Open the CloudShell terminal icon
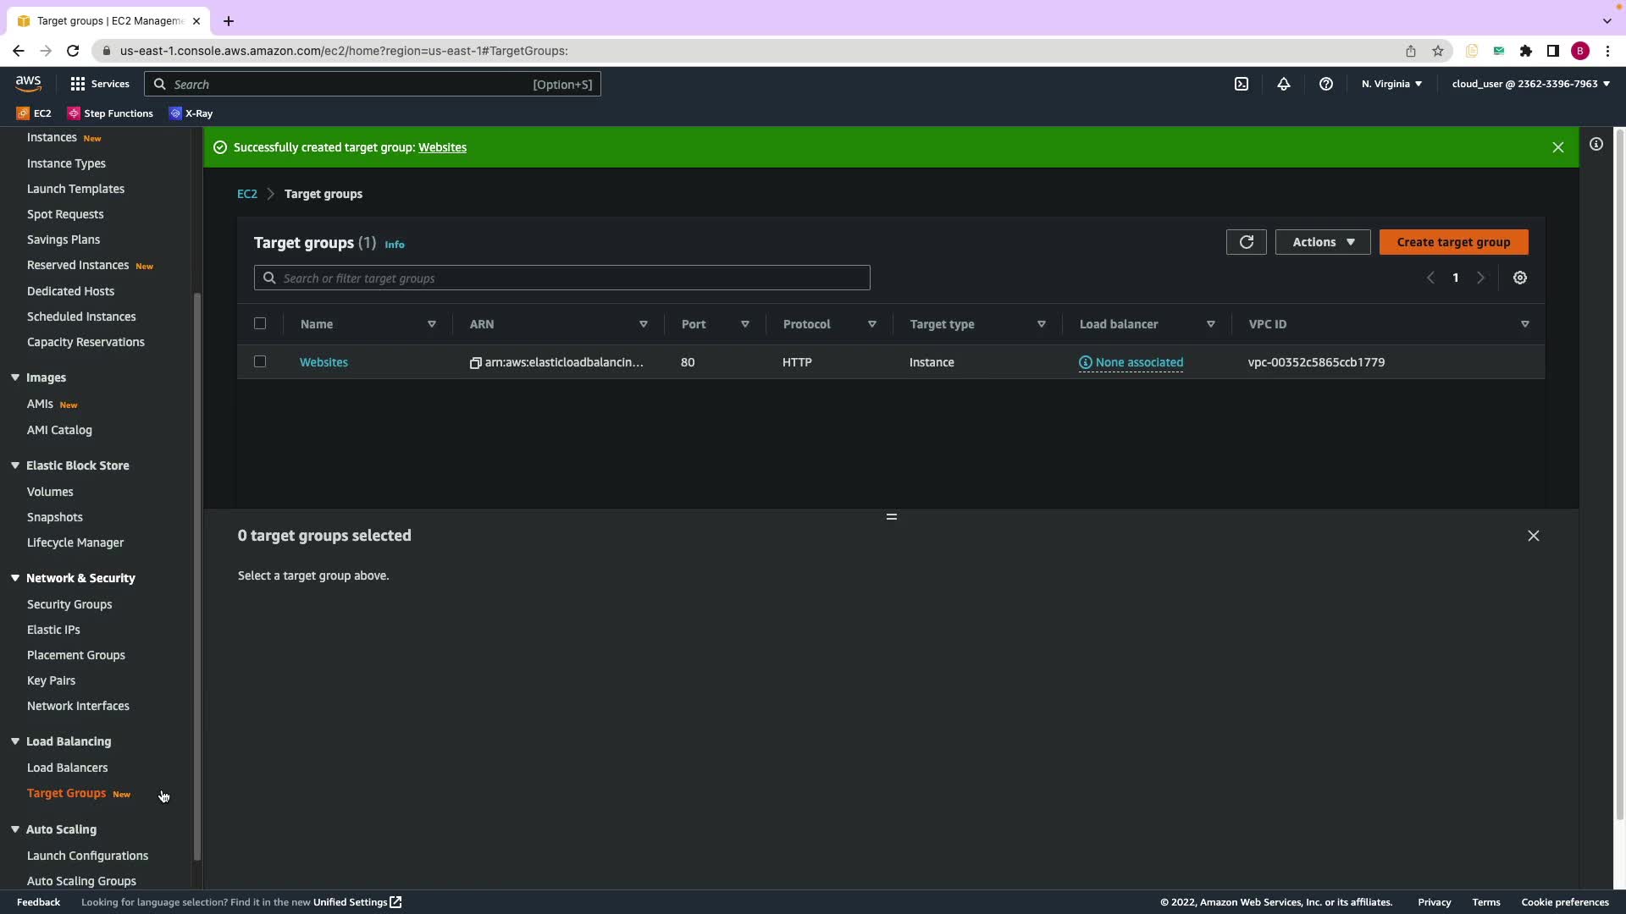Image resolution: width=1626 pixels, height=914 pixels. pyautogui.click(x=1242, y=84)
